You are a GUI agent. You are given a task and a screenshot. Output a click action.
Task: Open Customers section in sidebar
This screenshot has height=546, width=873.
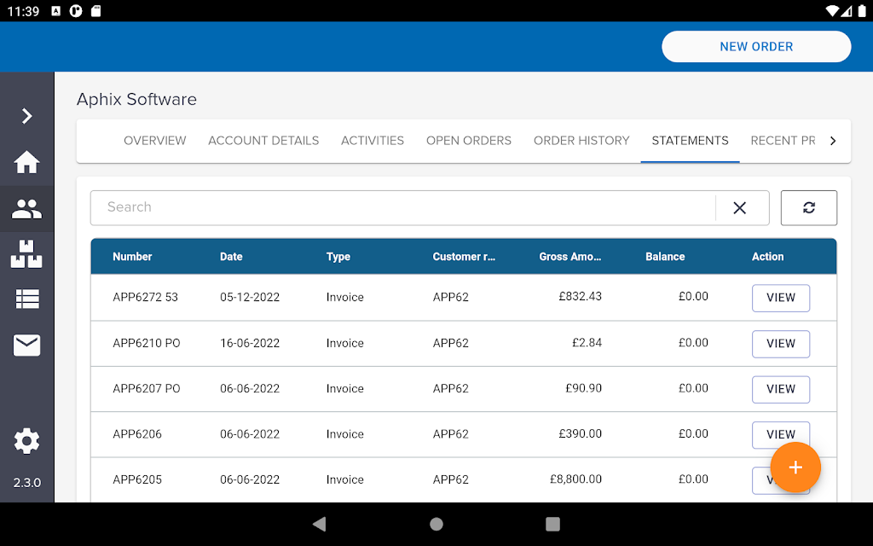(x=26, y=209)
